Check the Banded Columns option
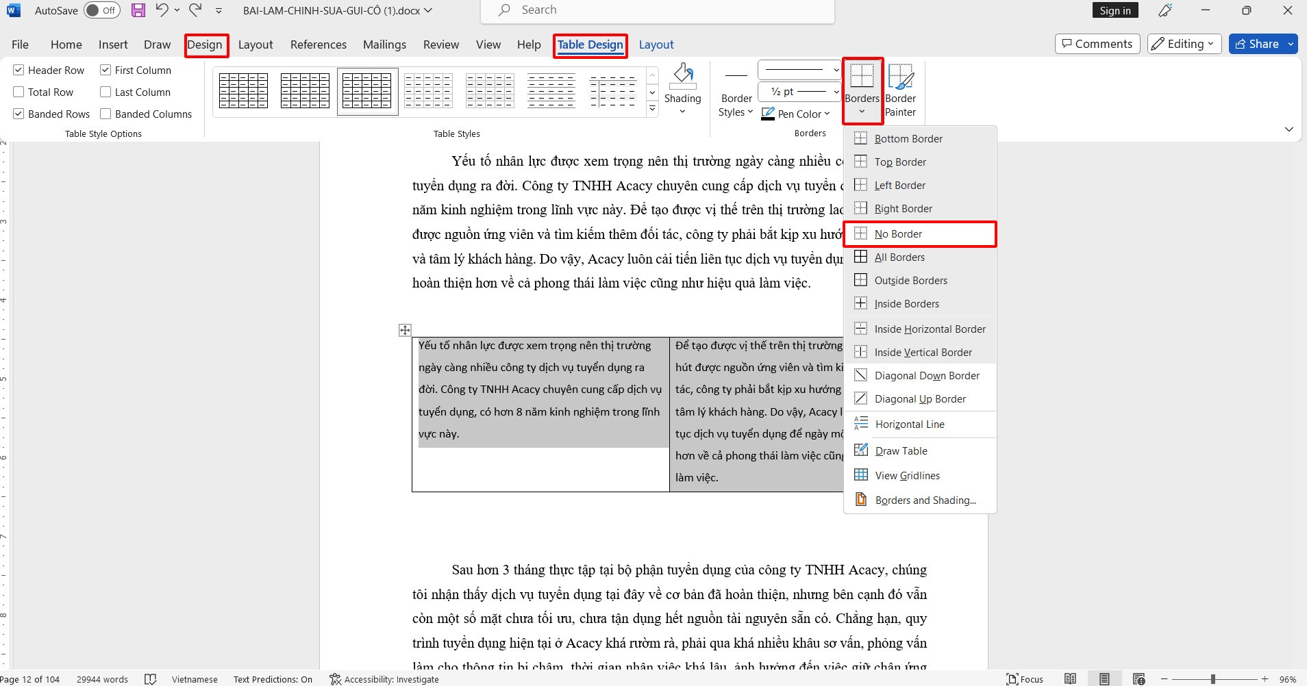This screenshot has height=686, width=1307. (108, 114)
